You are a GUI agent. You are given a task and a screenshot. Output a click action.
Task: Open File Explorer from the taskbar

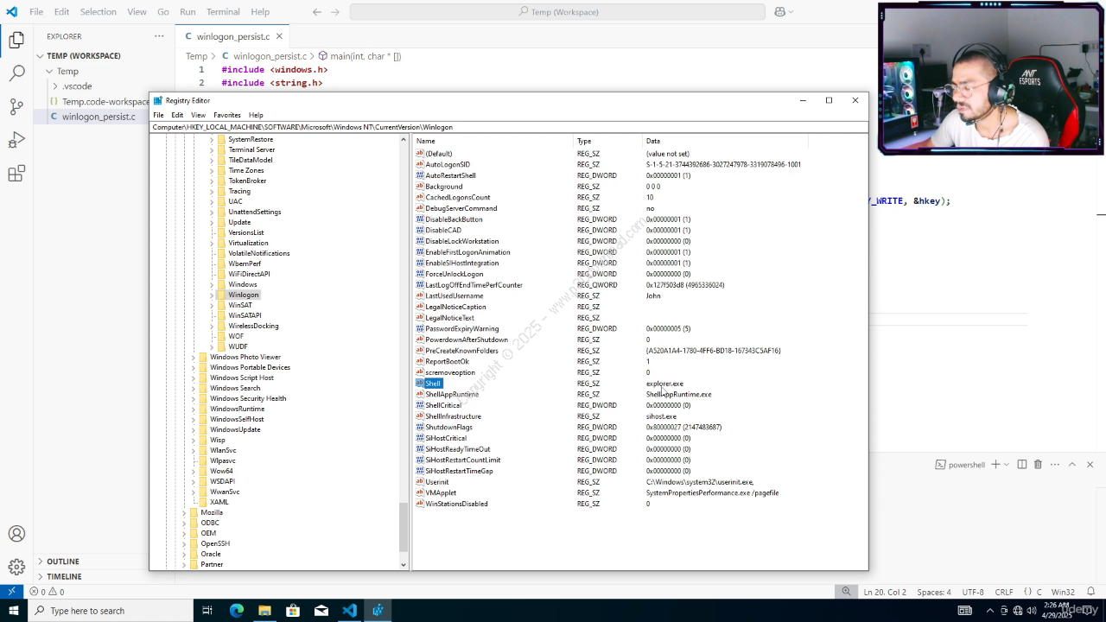(264, 611)
